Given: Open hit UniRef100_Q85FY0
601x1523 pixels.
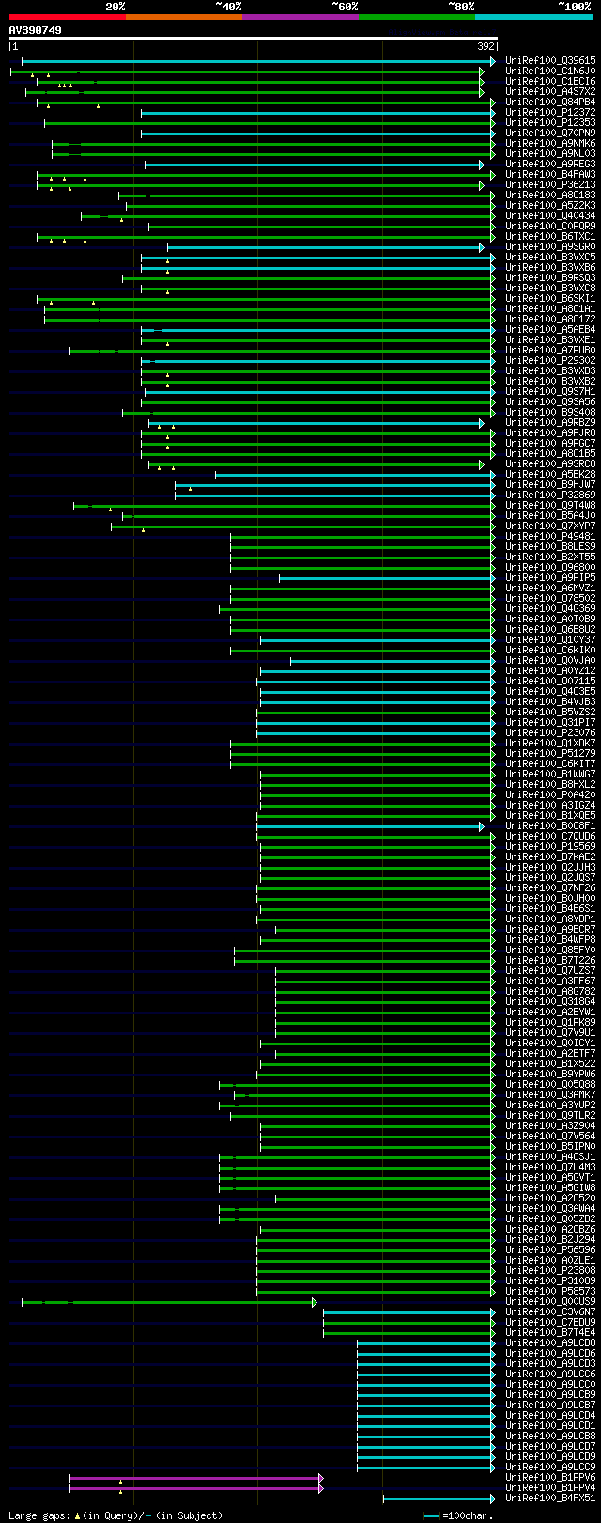Looking at the screenshot, I should coord(550,950).
